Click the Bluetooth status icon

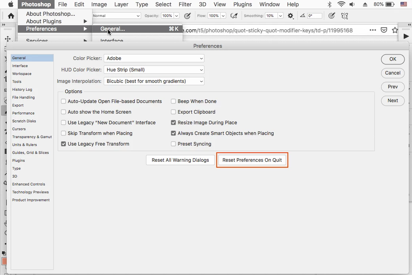point(329,4)
